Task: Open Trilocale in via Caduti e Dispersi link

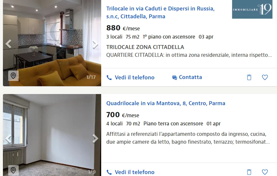Action: click(x=160, y=12)
